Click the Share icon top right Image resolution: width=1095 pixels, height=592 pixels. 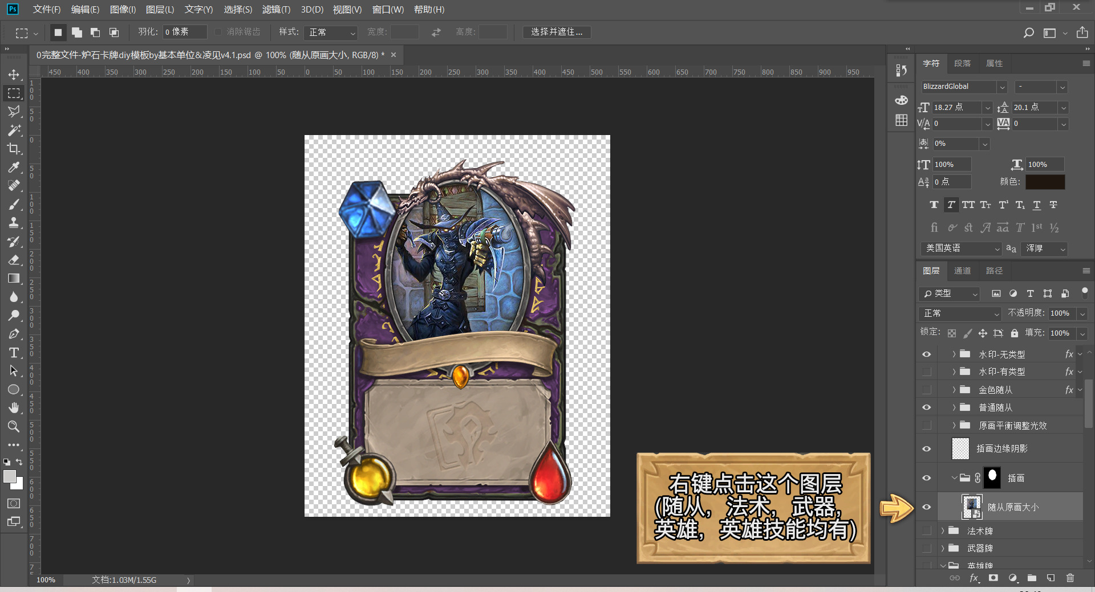click(x=1082, y=32)
